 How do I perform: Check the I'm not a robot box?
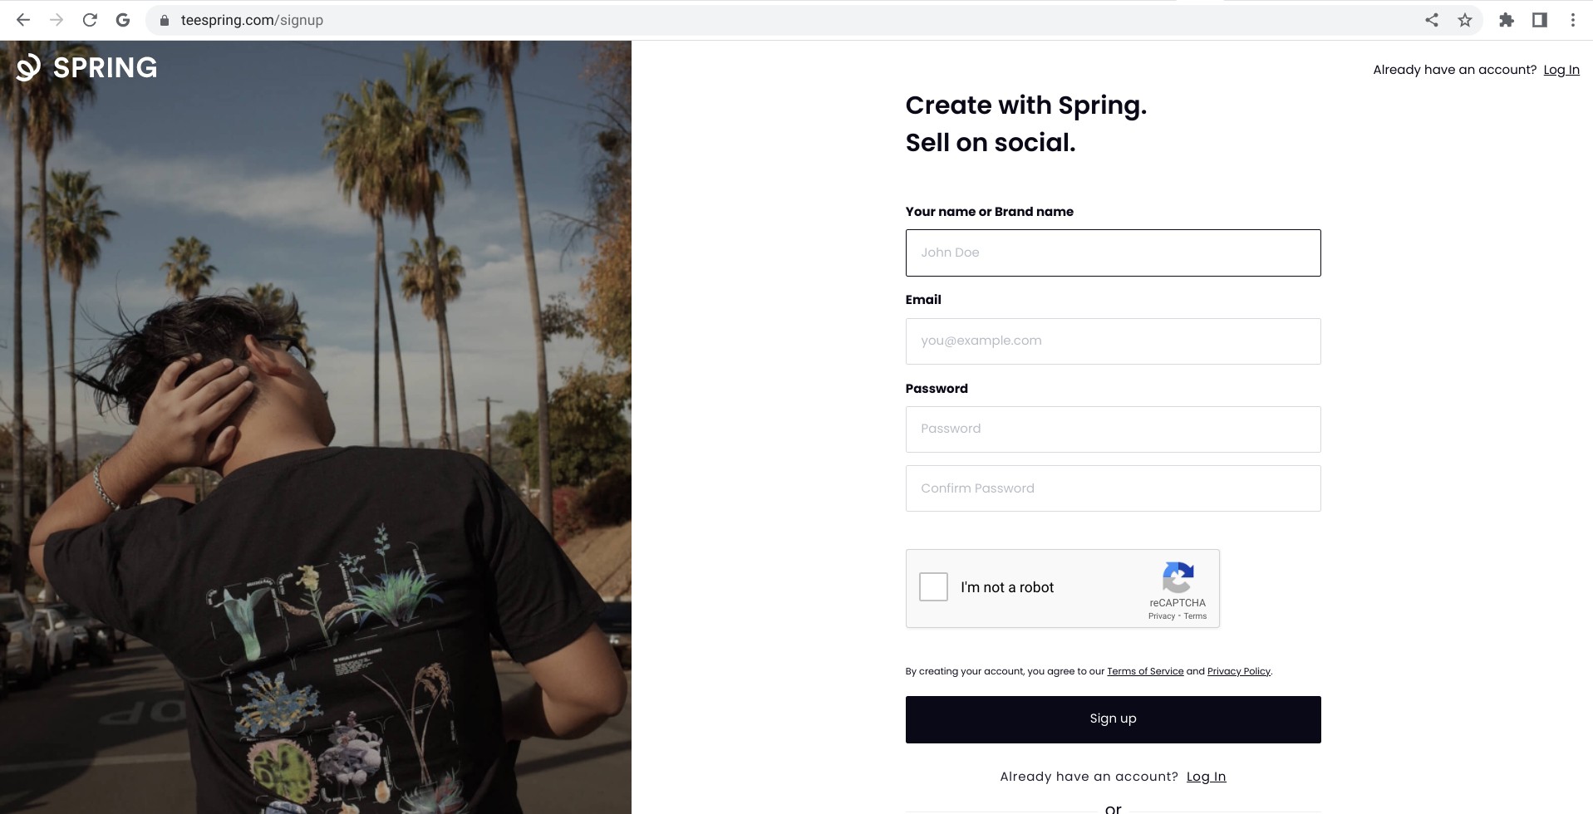933,586
